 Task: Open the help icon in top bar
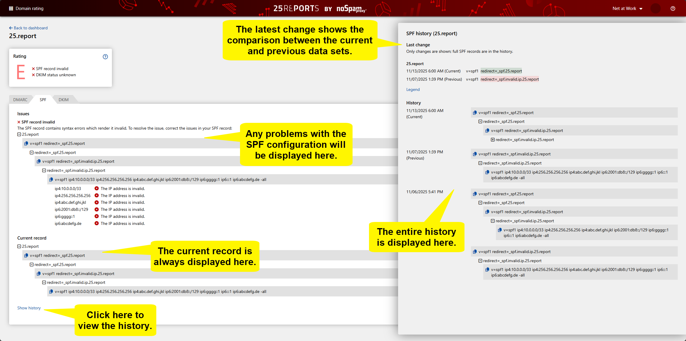pyautogui.click(x=673, y=9)
